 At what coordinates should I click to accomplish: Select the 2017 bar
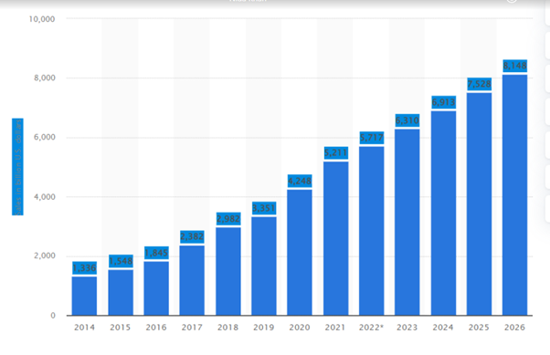coord(192,280)
